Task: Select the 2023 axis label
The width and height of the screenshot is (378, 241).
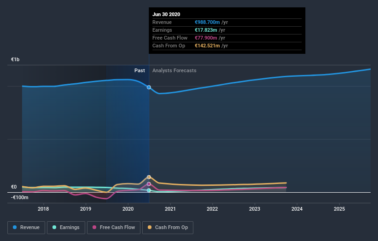Action: (x=255, y=209)
